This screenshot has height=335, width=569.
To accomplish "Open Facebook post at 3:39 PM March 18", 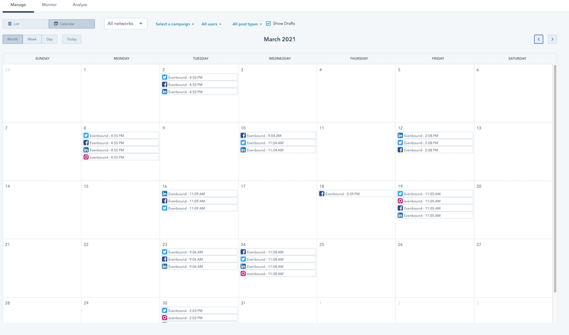I will [x=357, y=194].
